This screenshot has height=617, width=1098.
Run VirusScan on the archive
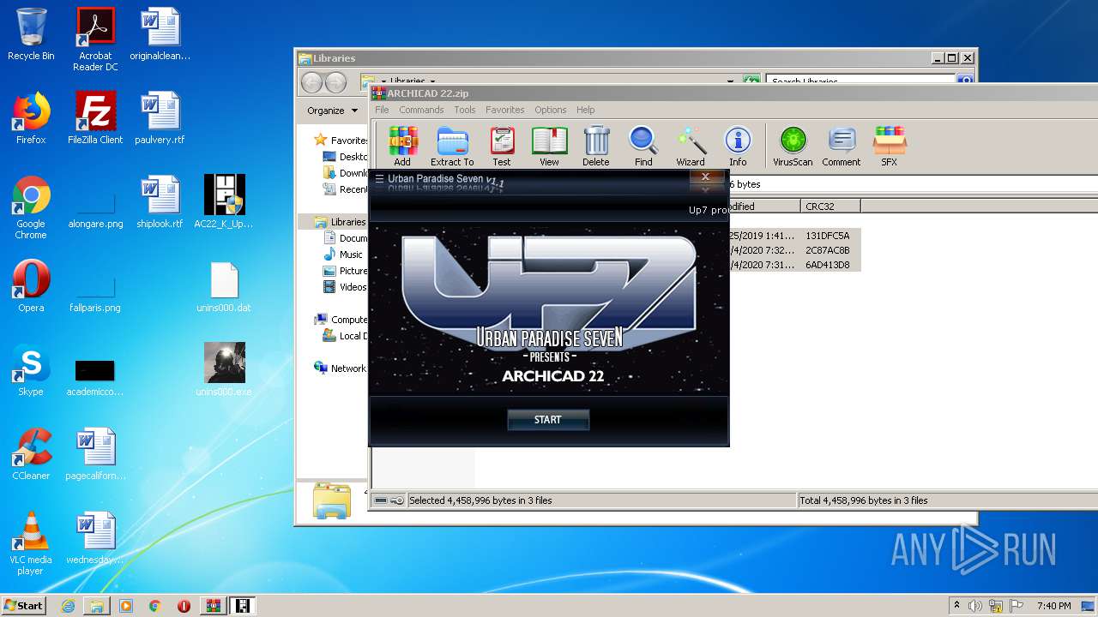[x=793, y=146]
